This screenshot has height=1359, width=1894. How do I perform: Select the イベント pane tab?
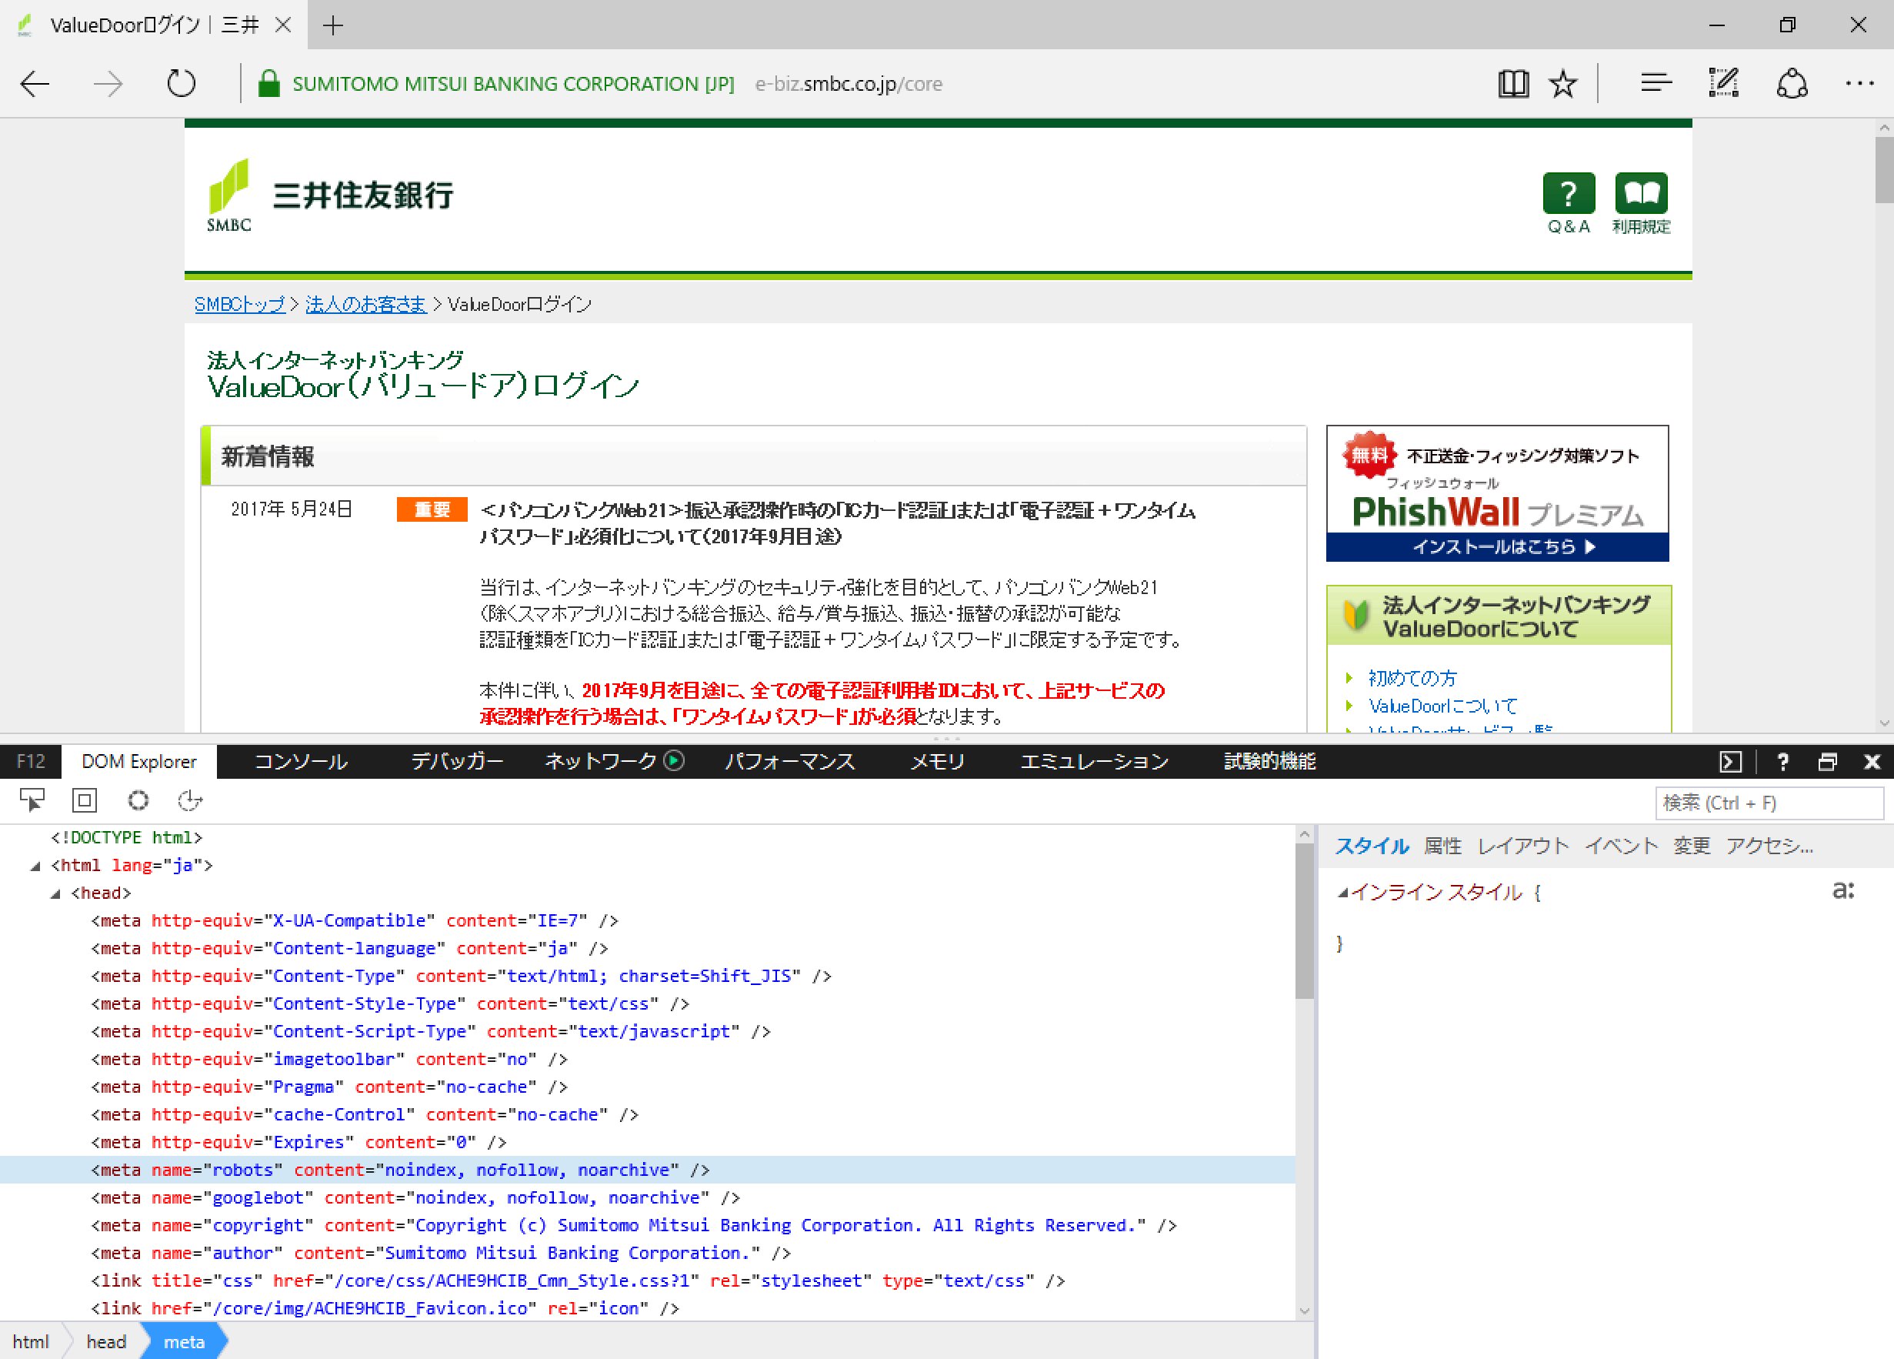pos(1621,845)
